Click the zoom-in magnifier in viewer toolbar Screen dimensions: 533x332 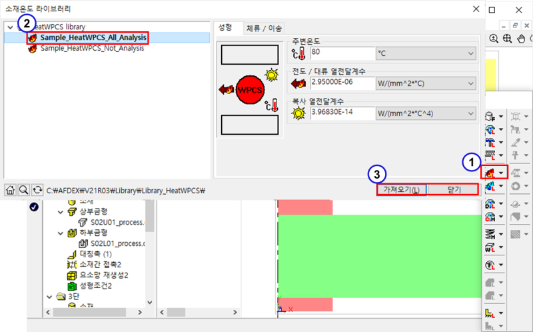tap(494, 39)
